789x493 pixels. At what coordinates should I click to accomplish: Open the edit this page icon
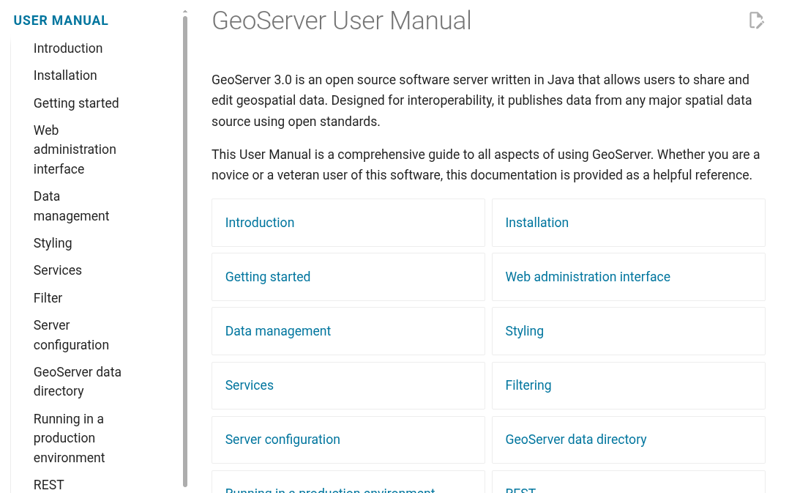[x=756, y=21]
